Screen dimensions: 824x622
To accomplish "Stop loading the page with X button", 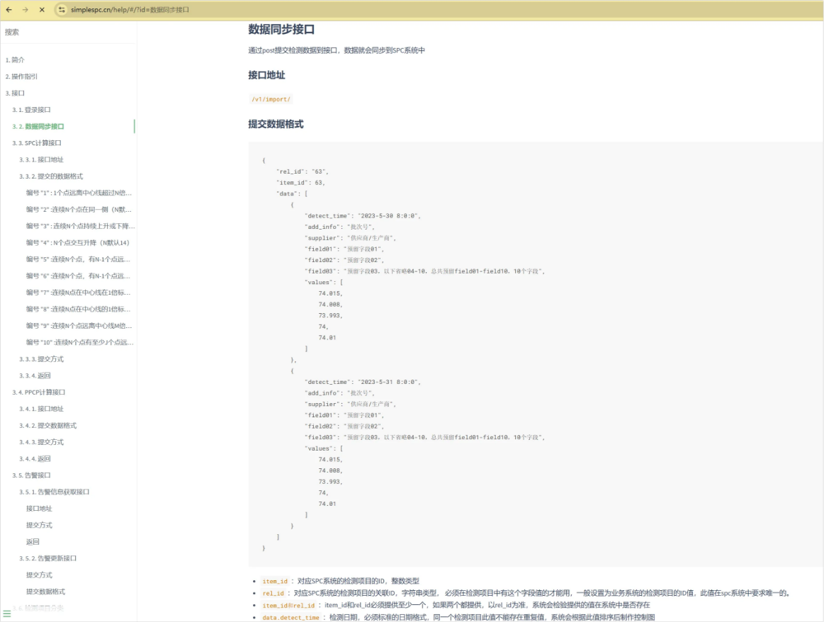I will [x=42, y=10].
